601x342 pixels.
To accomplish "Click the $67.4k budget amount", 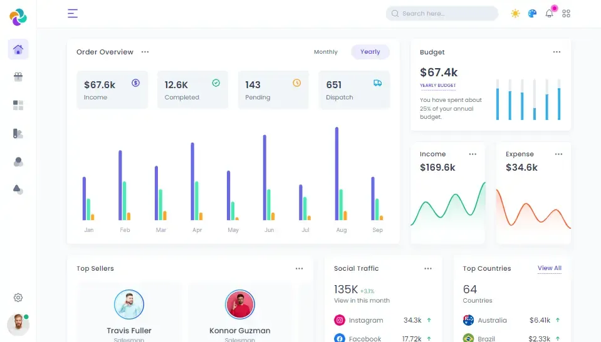I will coord(439,73).
